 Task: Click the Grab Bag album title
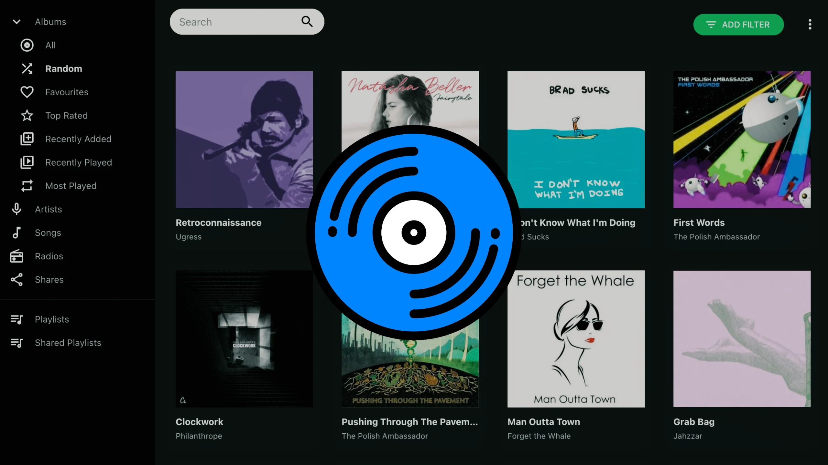(x=694, y=422)
